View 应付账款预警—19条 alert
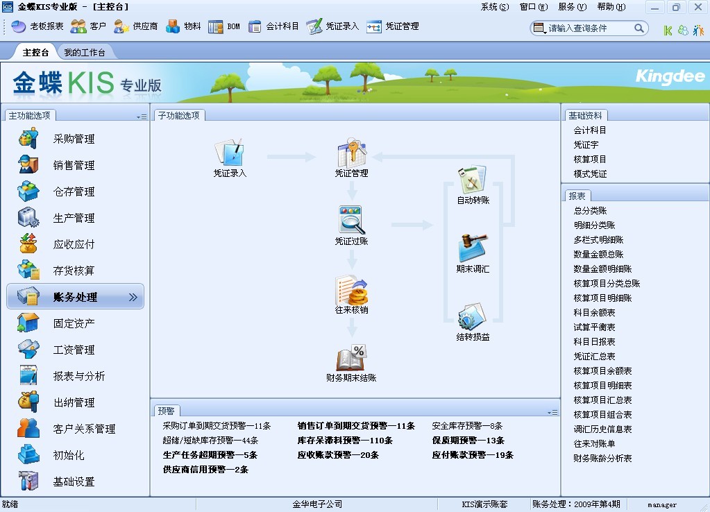Image resolution: width=710 pixels, height=512 pixels. [x=472, y=455]
